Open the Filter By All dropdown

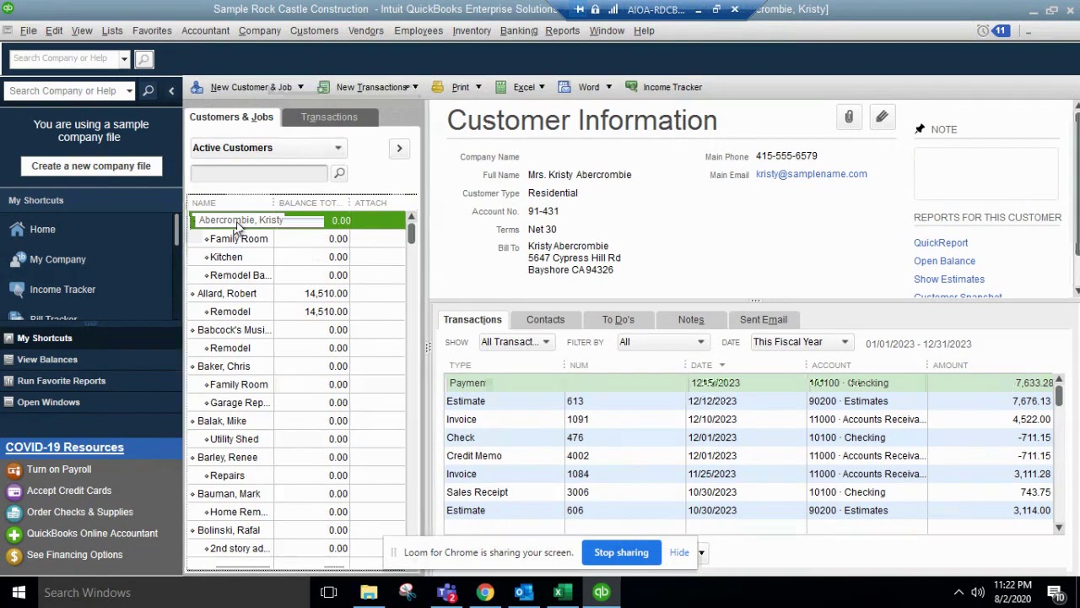[662, 342]
